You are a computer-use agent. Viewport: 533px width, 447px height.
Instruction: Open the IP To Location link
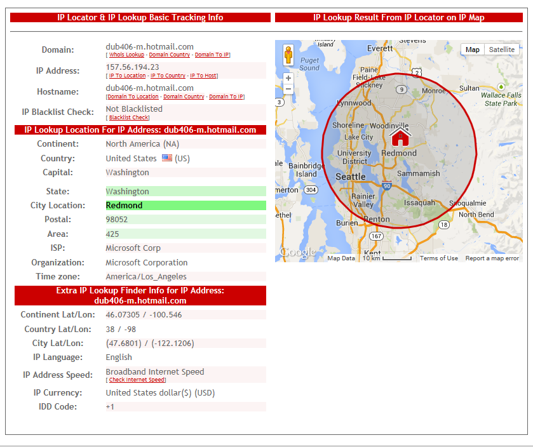(127, 76)
